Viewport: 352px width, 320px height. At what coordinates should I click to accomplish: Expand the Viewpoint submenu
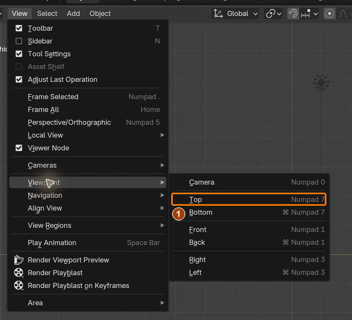pyautogui.click(x=88, y=183)
